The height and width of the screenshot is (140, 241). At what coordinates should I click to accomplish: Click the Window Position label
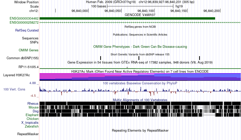(x=26, y=2)
